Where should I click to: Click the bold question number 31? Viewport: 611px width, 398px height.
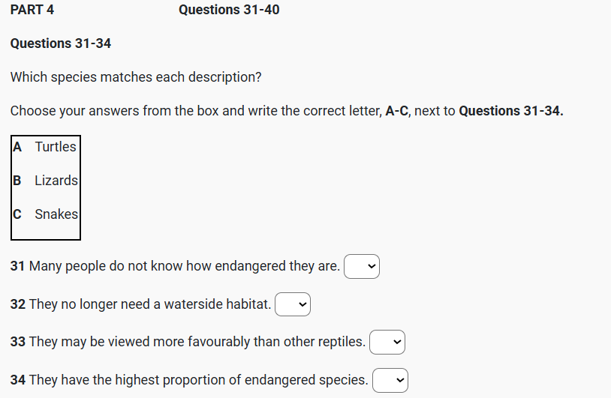pyautogui.click(x=18, y=266)
